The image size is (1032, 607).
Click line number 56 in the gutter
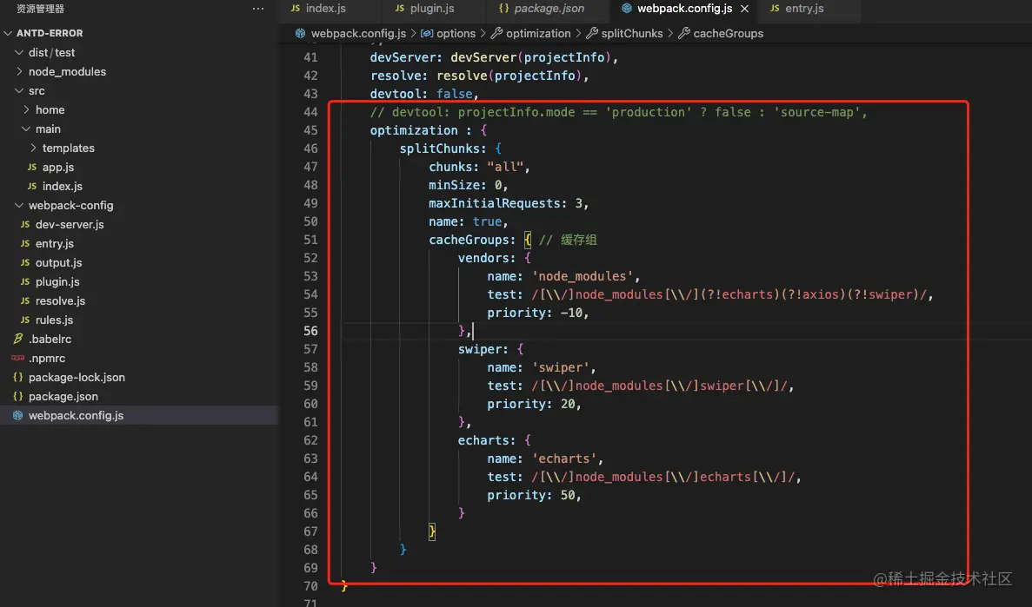click(x=310, y=331)
